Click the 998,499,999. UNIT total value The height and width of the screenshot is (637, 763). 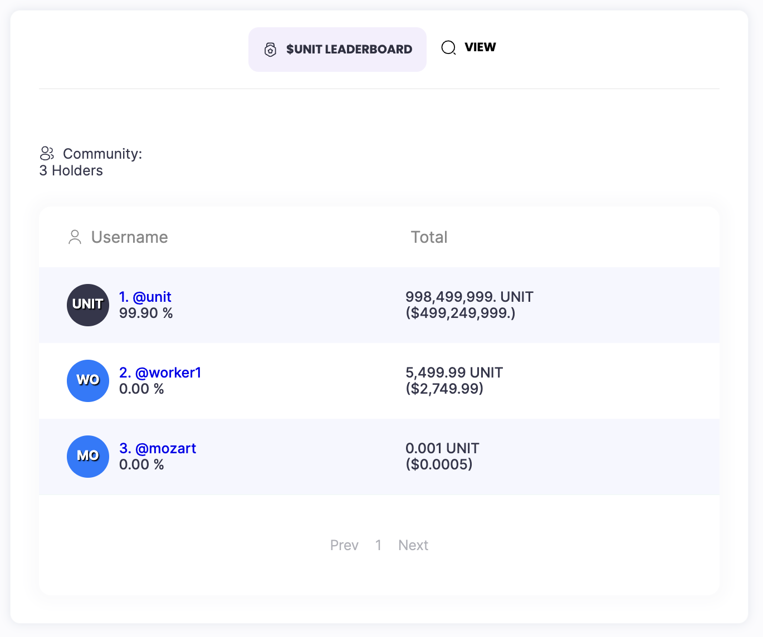(469, 297)
